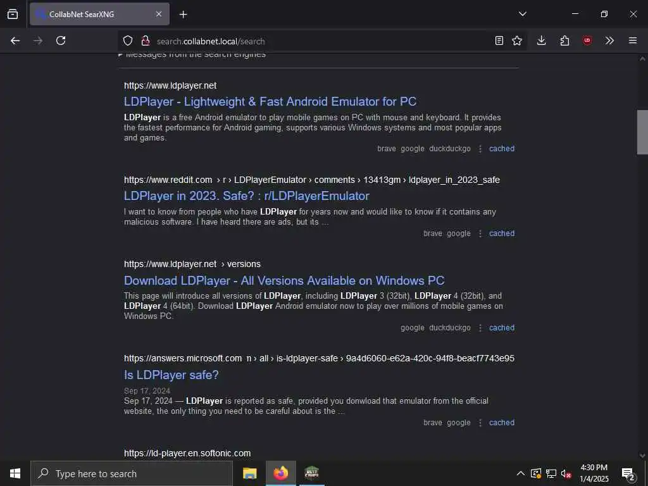Bookmark this page with the star
The width and height of the screenshot is (648, 486).
[x=517, y=40]
